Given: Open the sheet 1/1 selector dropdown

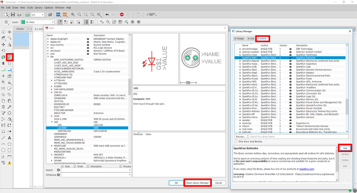Looking at the screenshot, I should [x=37, y=14].
